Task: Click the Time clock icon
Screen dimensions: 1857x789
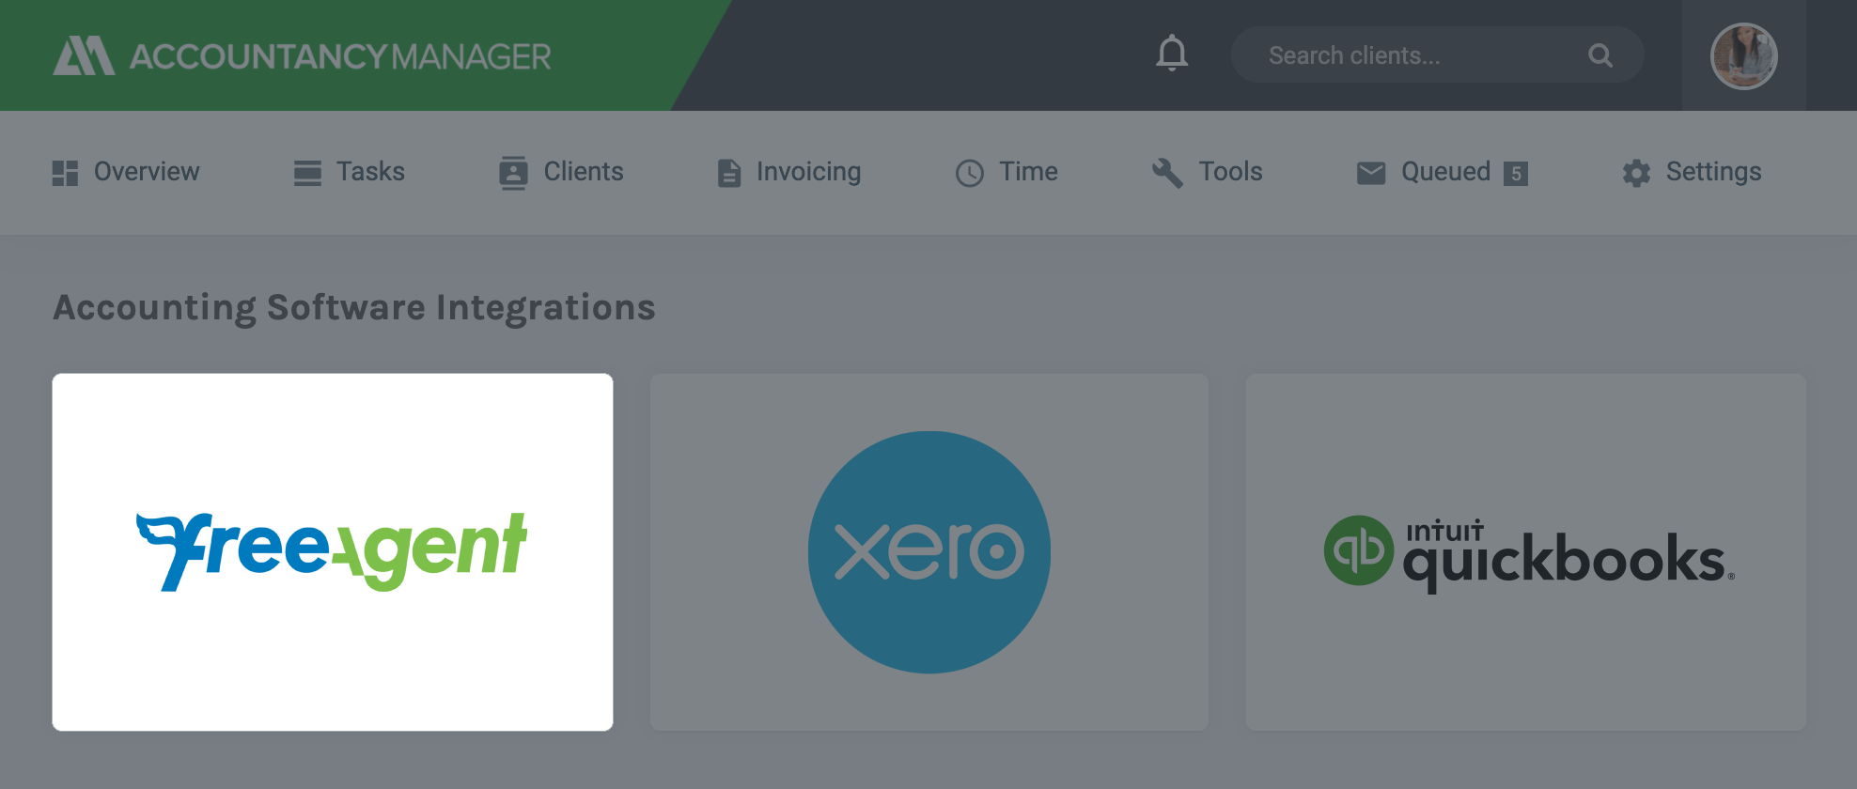Action: (970, 173)
